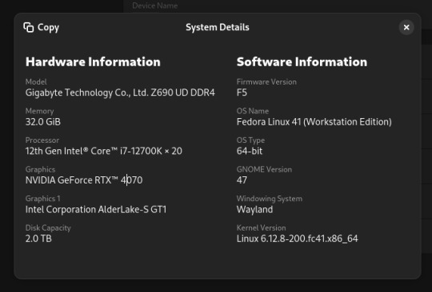Select the OS type value 64-bit

tap(250, 151)
